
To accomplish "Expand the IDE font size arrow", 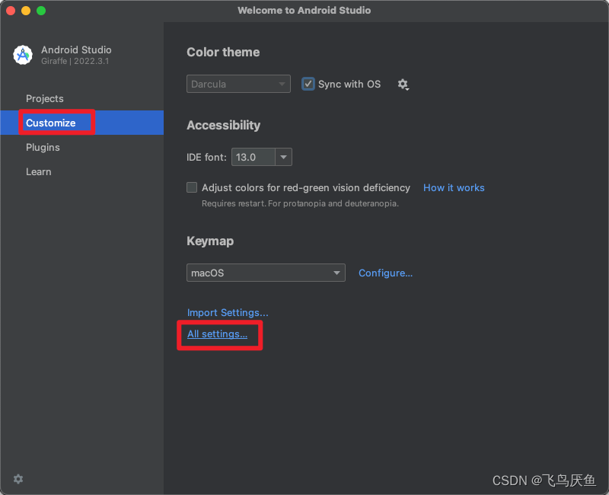I will (x=283, y=157).
